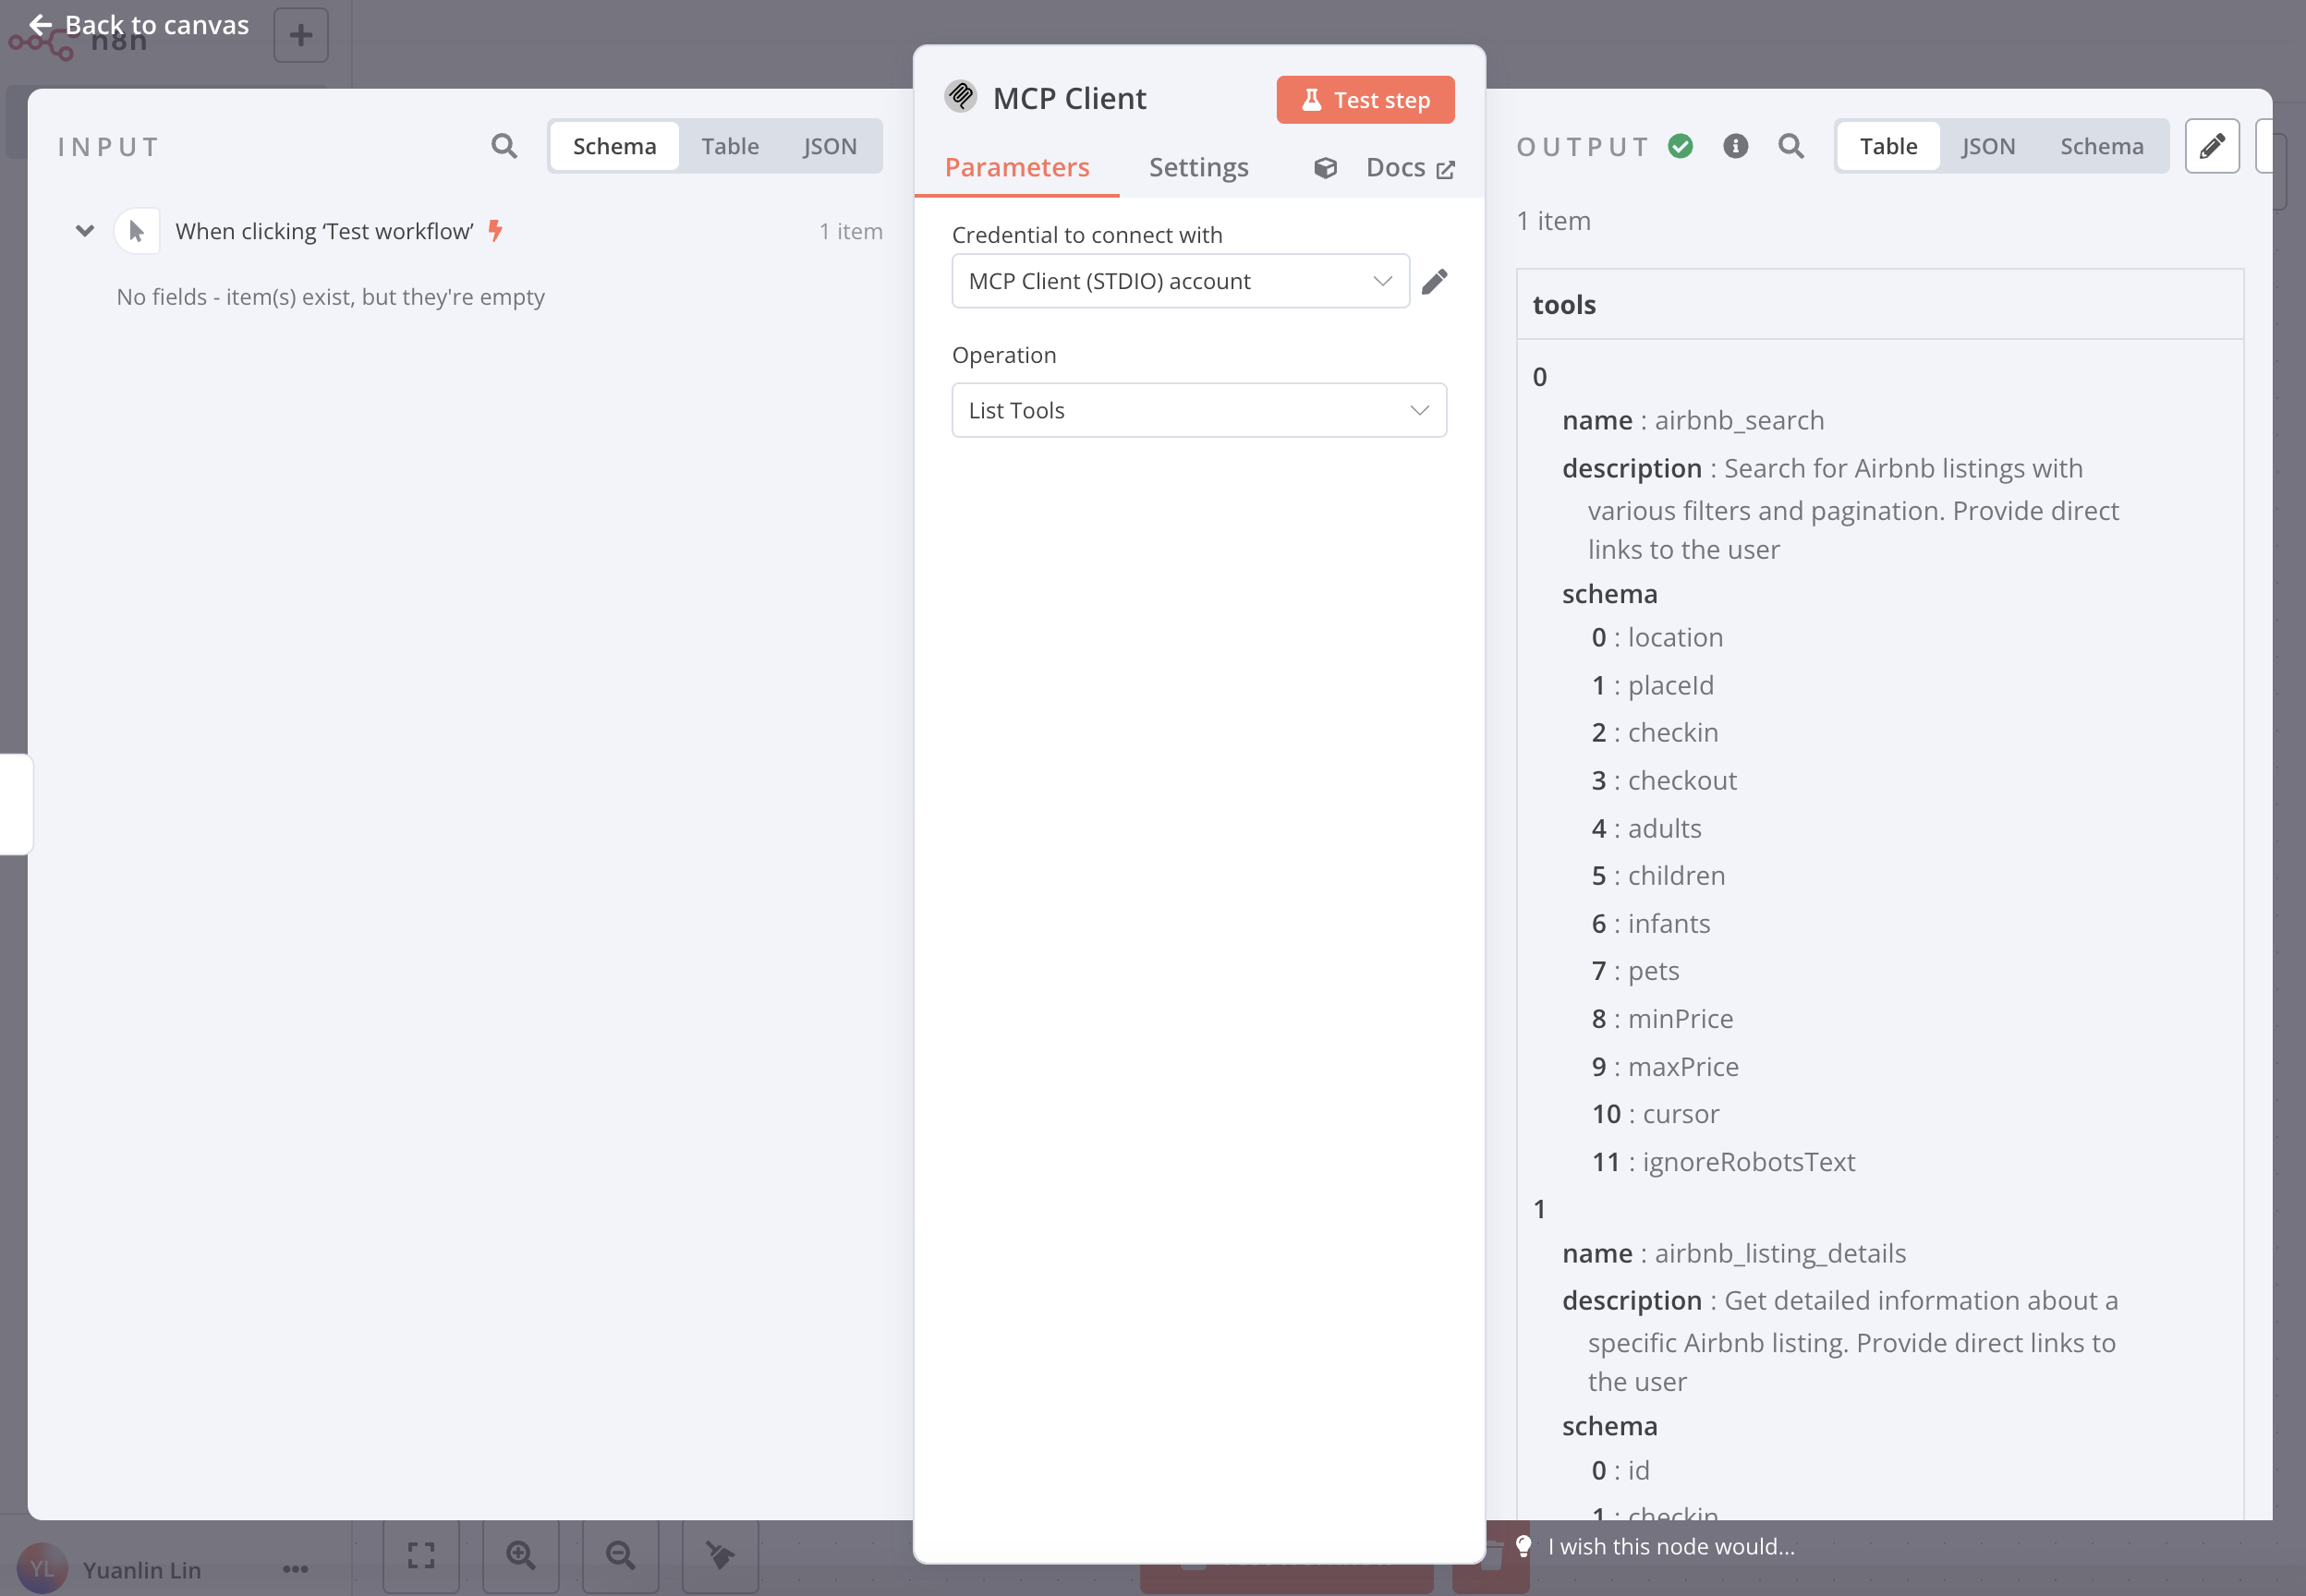
Task: Open the Docs external link
Action: (1409, 167)
